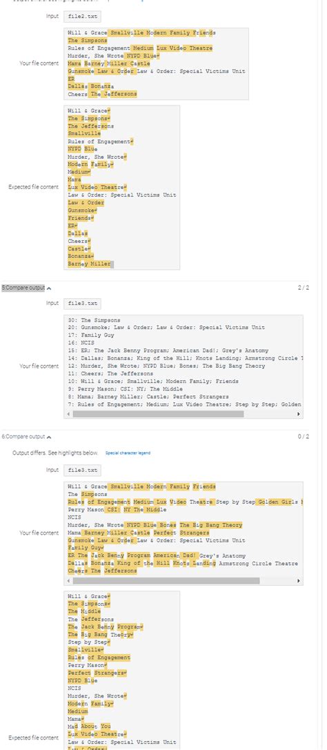Select the line '11: Cheers; The Jeffersons'
The height and width of the screenshot is (750, 327).
110,373
